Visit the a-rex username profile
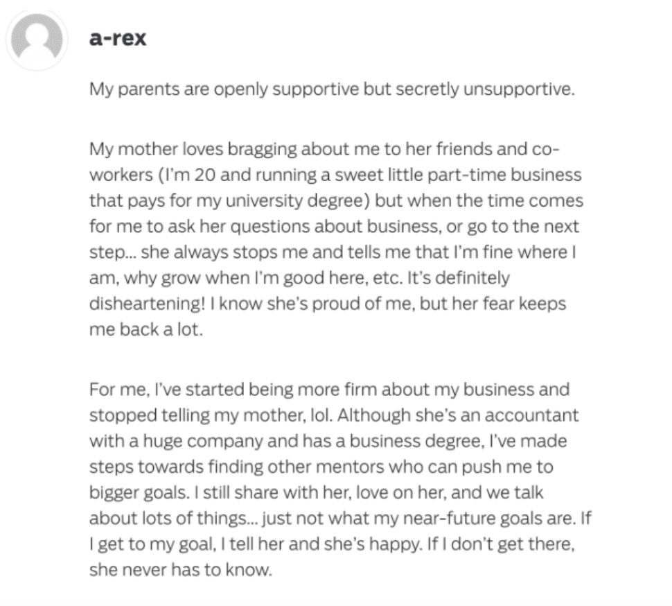 click(x=118, y=38)
